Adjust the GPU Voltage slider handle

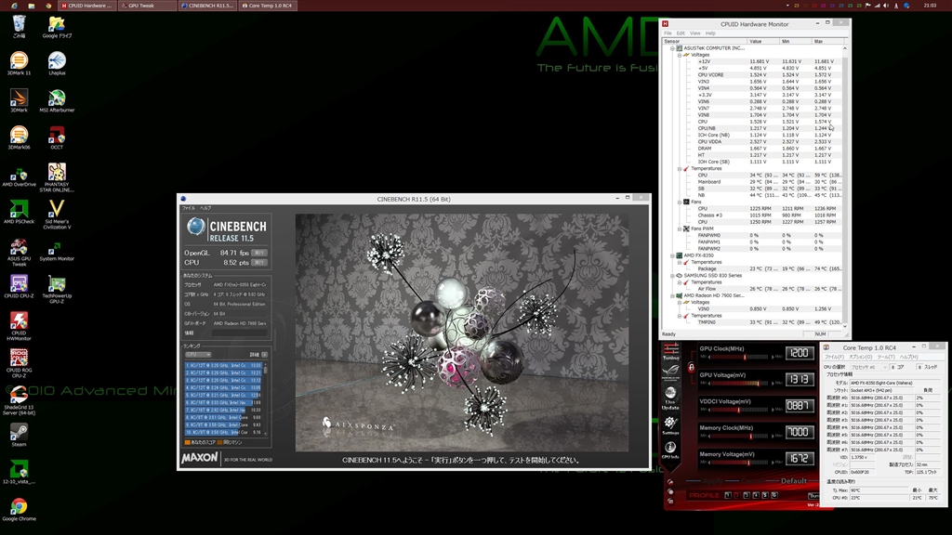click(x=759, y=384)
